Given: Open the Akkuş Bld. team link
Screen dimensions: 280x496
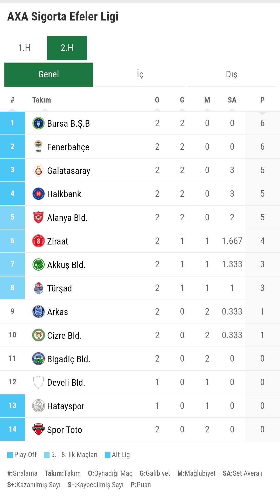Looking at the screenshot, I should [66, 265].
